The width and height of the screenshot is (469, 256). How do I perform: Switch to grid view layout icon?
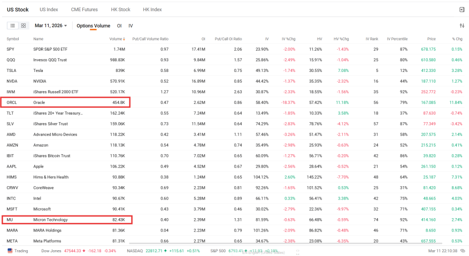point(24,26)
